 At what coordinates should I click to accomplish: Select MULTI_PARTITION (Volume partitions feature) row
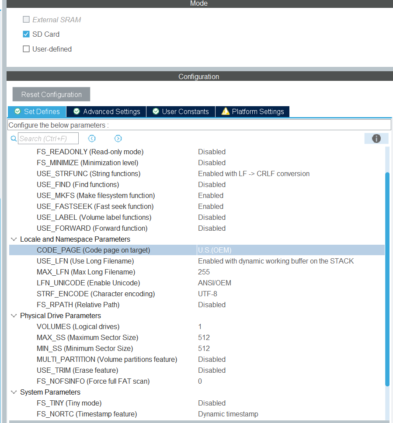coord(197,359)
